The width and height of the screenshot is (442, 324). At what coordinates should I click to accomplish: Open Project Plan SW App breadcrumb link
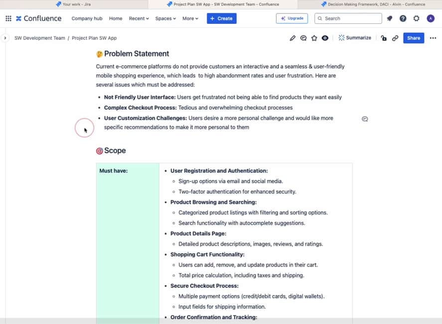pos(94,38)
